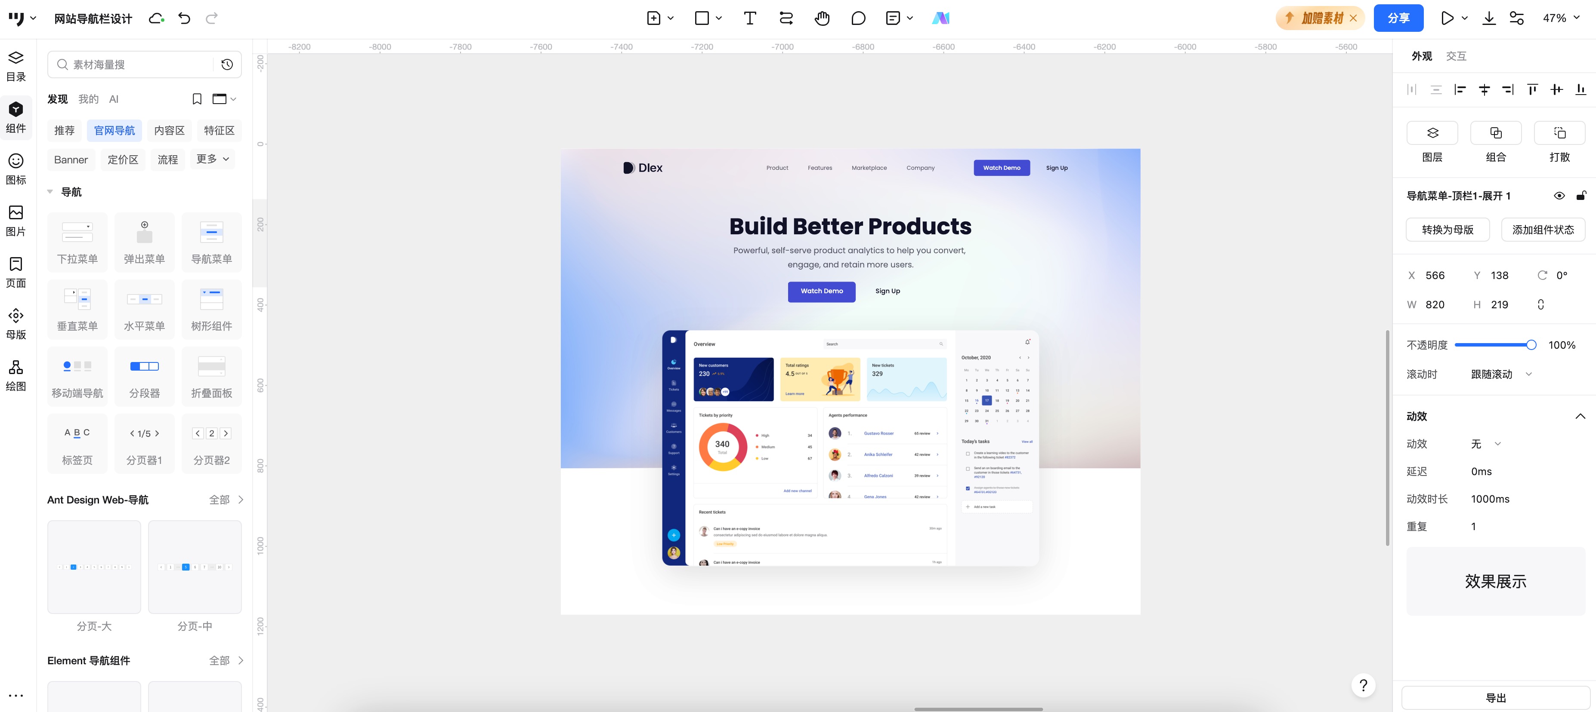Screen dimensions: 1596x712
Task: Open the 图片 panel in sidebar
Action: 16,221
